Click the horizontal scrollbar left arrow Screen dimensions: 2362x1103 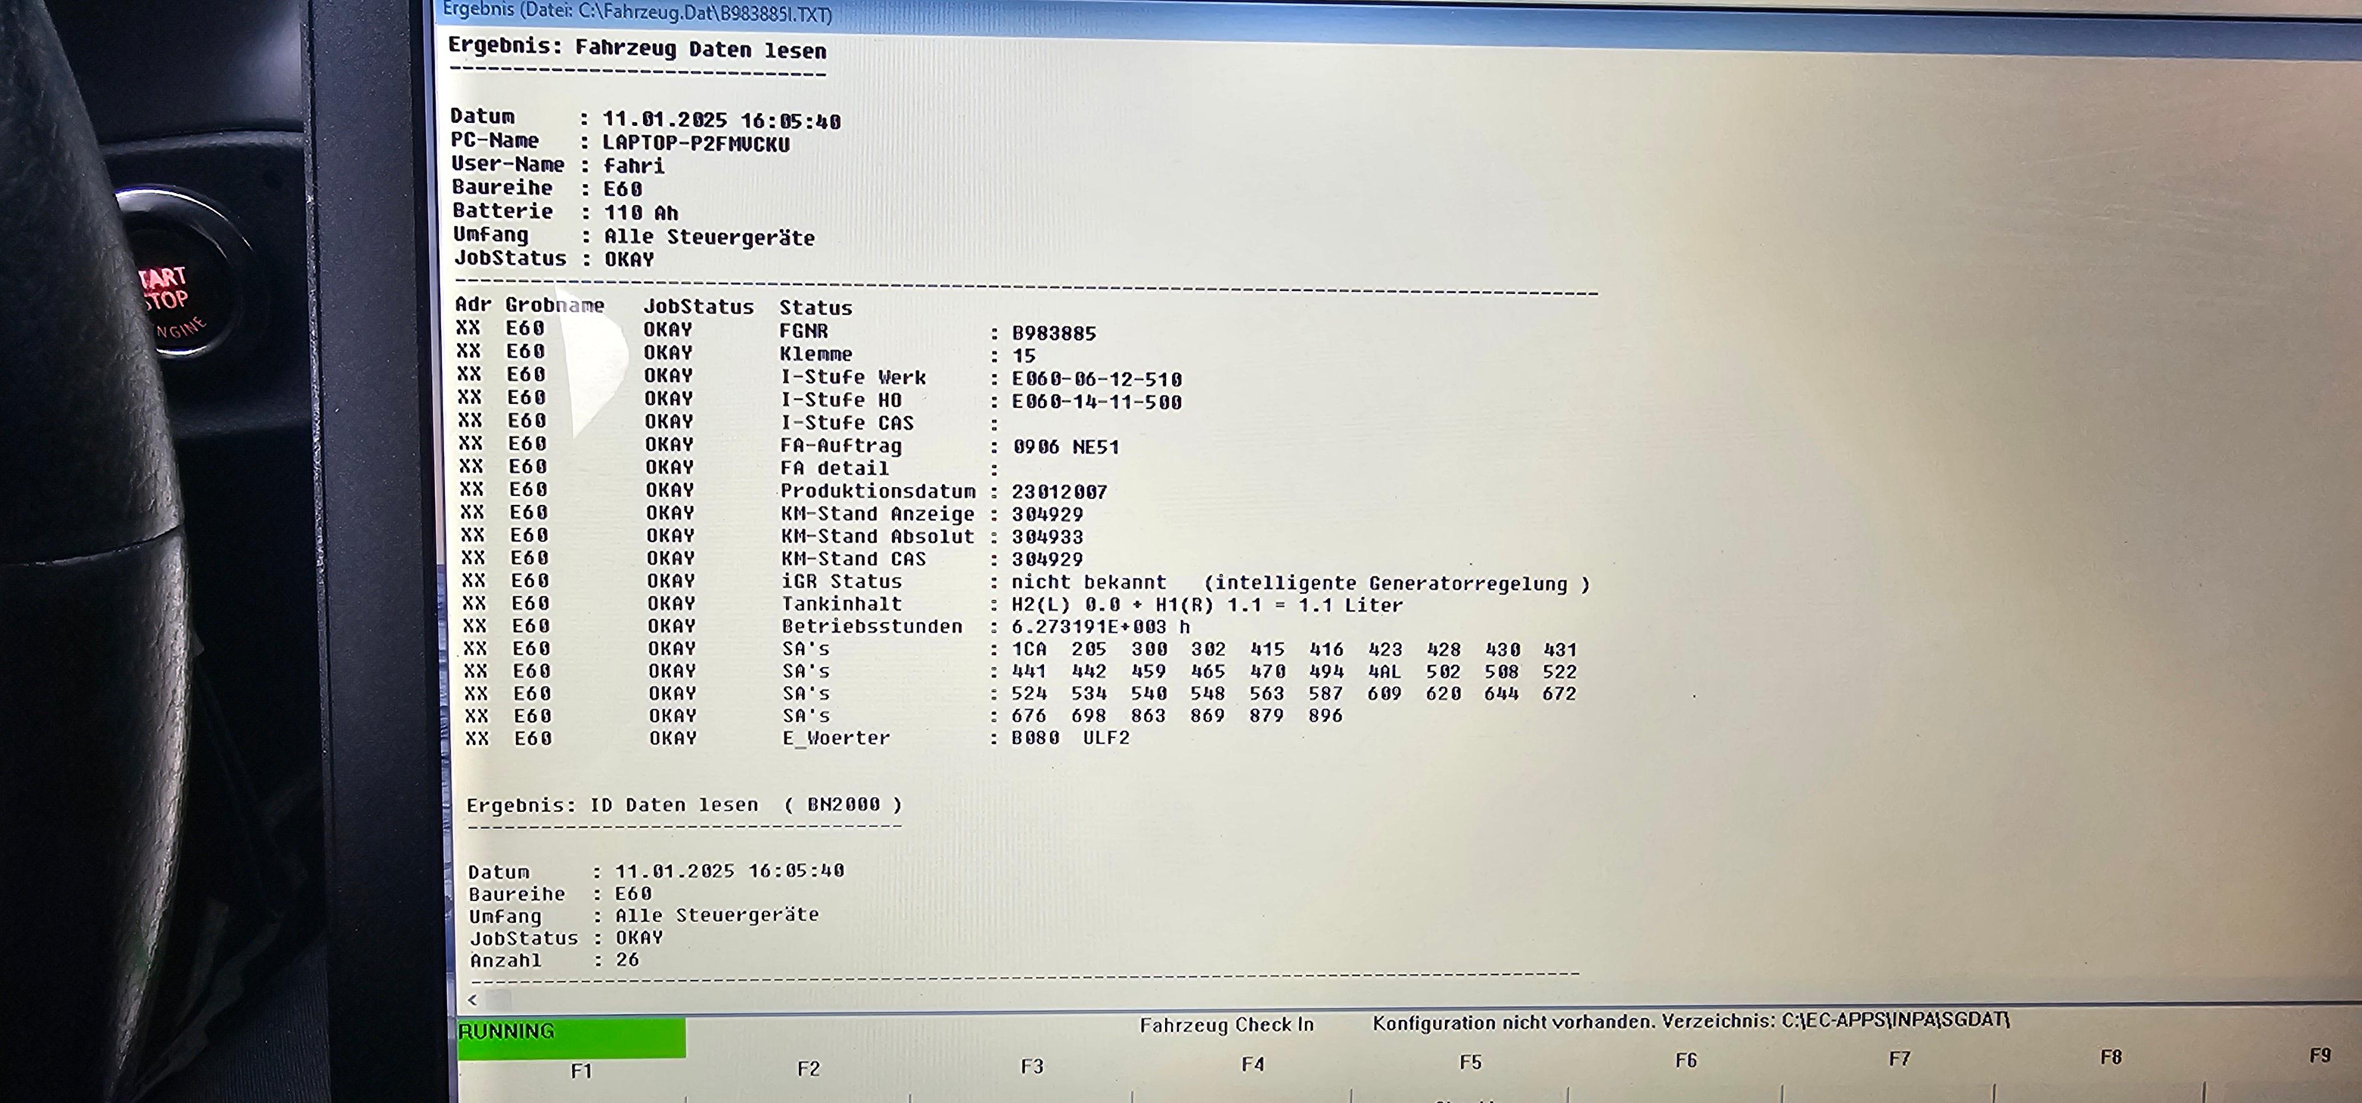pyautogui.click(x=472, y=1000)
